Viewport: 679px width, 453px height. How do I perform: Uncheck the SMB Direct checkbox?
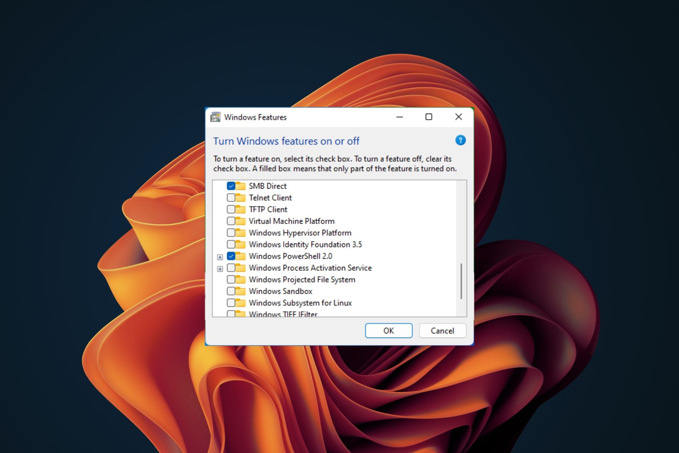pyautogui.click(x=231, y=186)
